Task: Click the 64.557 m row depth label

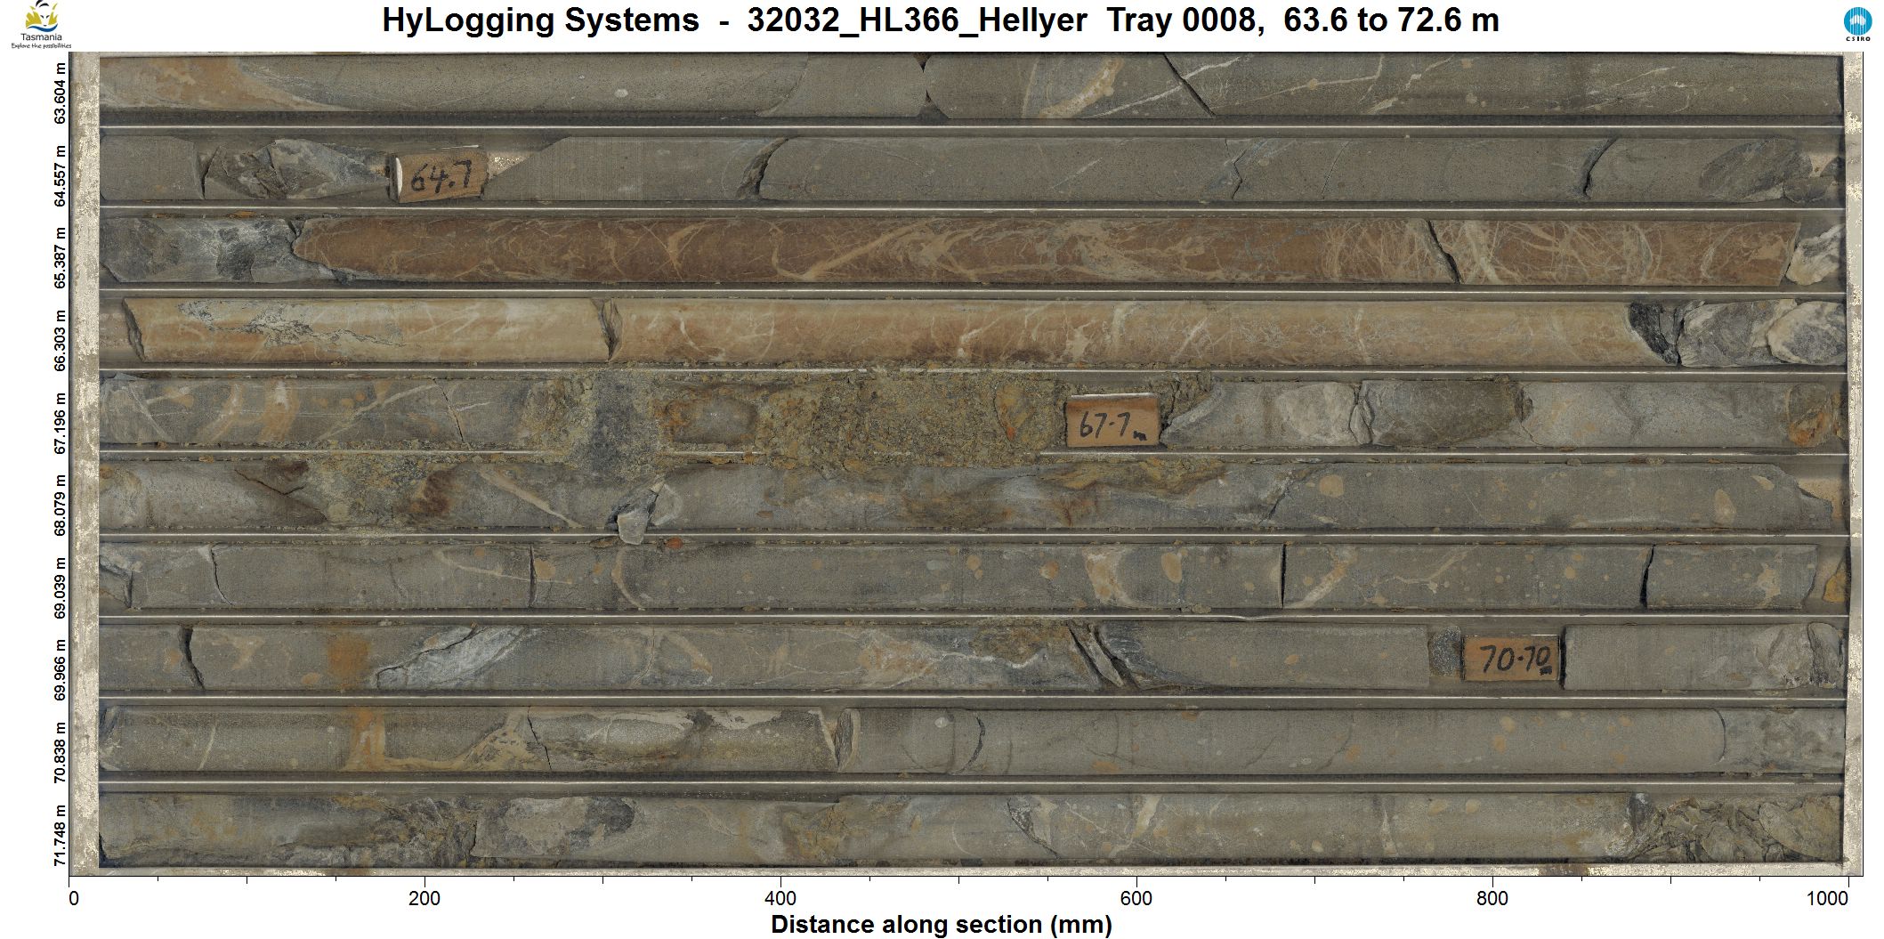Action: (x=60, y=175)
